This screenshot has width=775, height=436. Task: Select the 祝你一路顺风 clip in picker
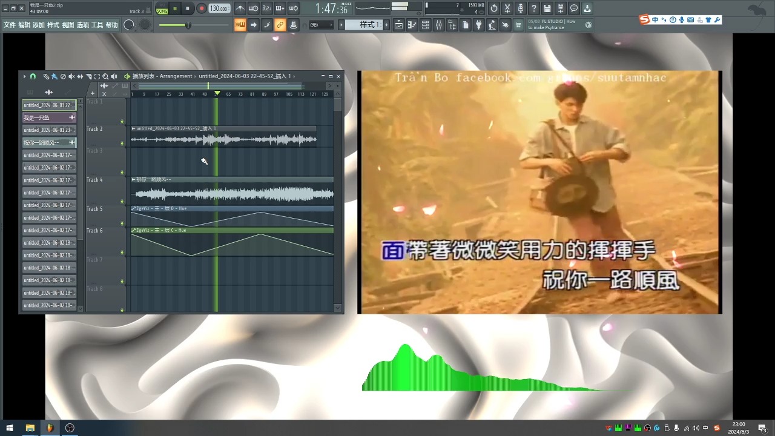(x=50, y=142)
